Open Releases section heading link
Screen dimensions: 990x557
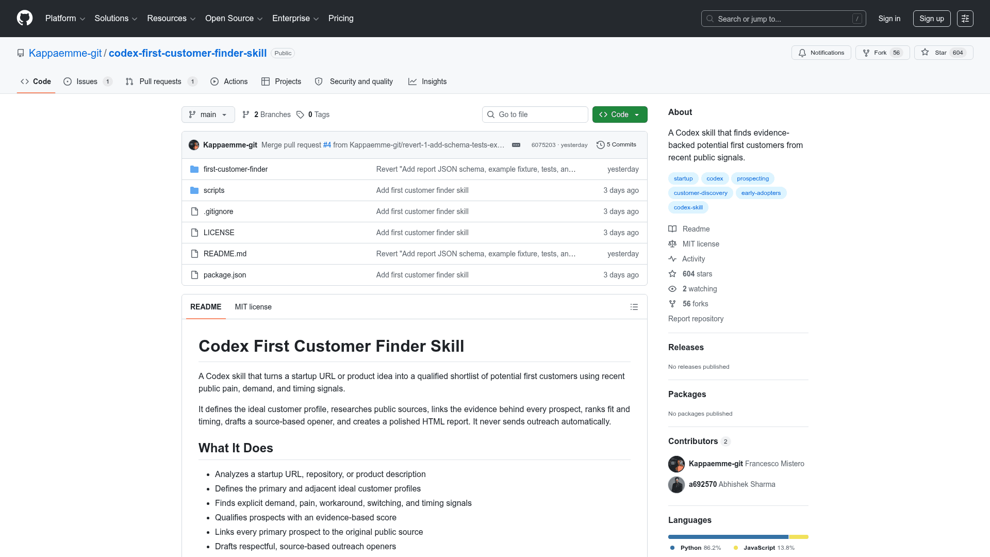686,348
